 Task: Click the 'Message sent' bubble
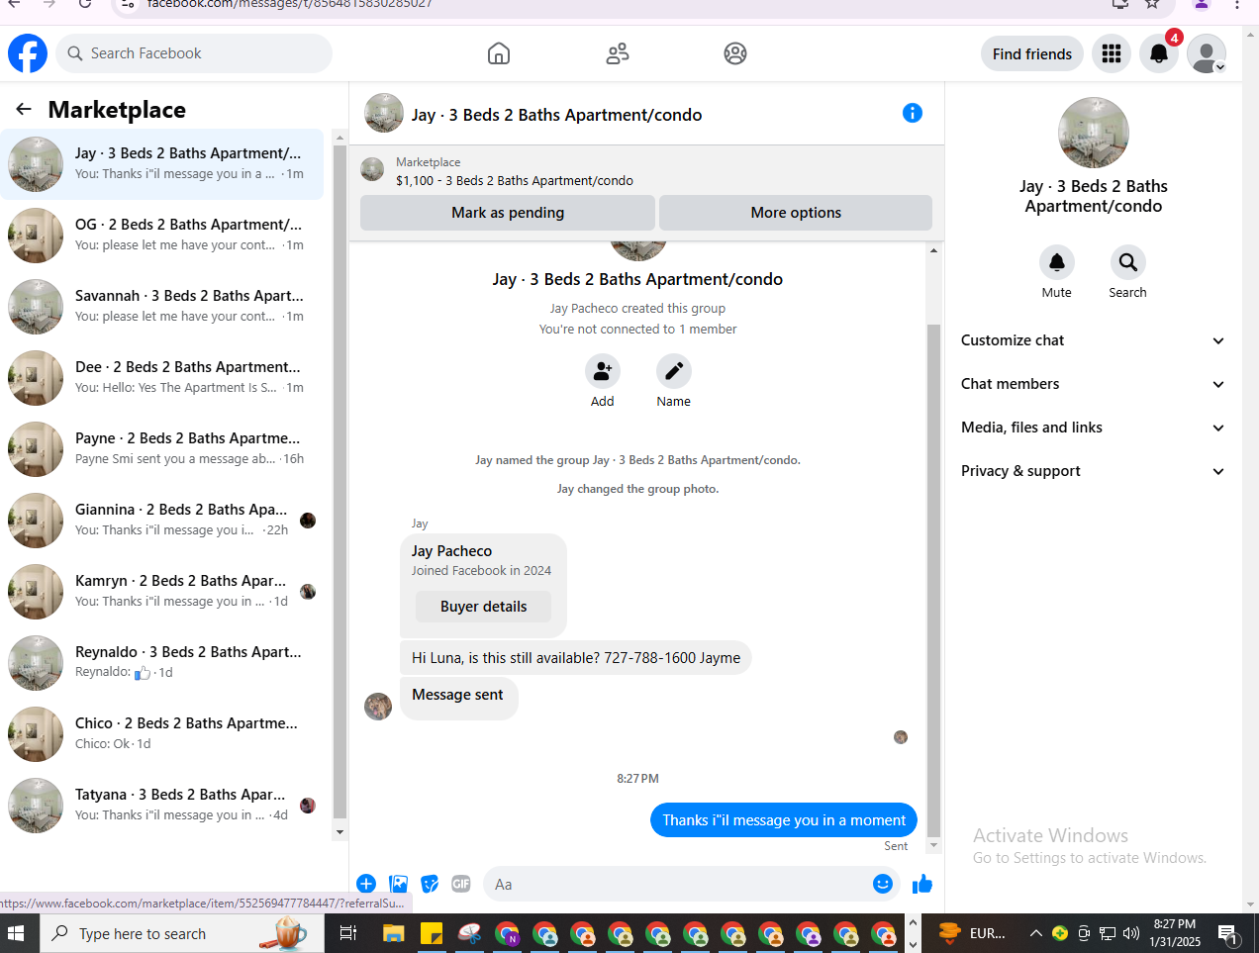pos(458,698)
